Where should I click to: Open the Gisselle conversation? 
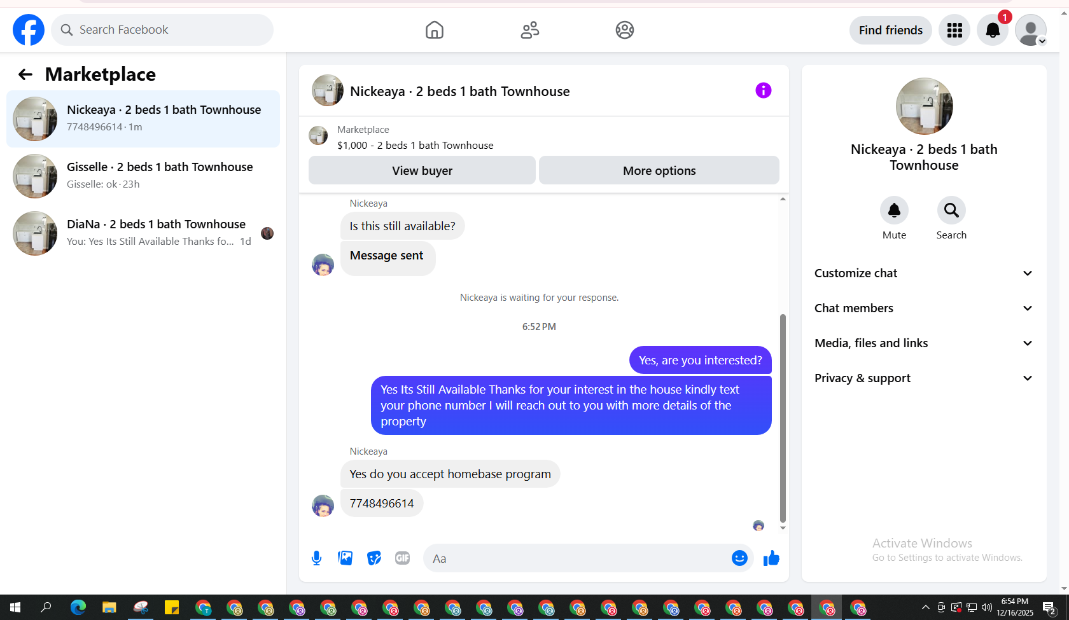(x=143, y=176)
